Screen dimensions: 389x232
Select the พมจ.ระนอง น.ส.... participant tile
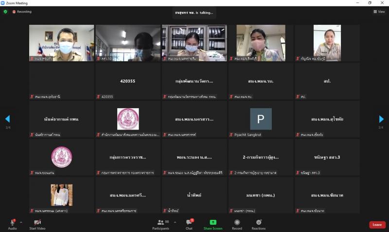[194, 157]
